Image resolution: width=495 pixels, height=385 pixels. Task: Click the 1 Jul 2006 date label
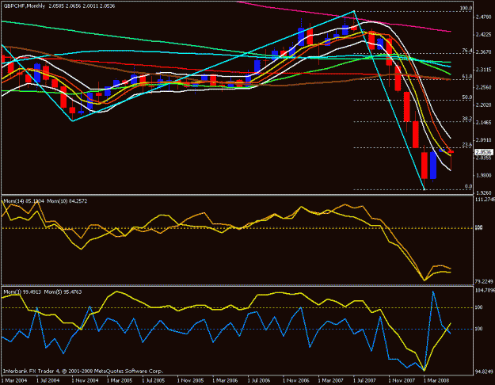[x=260, y=380]
